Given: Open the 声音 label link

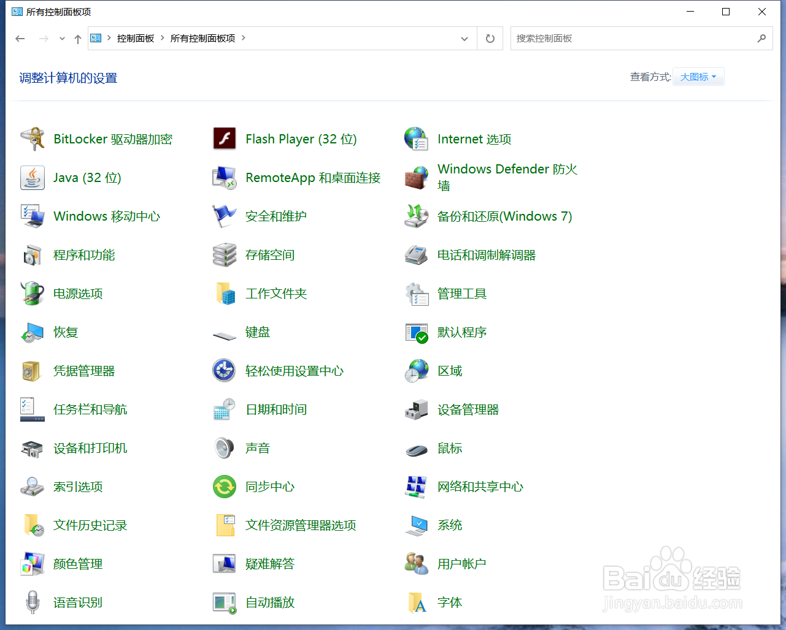Looking at the screenshot, I should point(258,448).
